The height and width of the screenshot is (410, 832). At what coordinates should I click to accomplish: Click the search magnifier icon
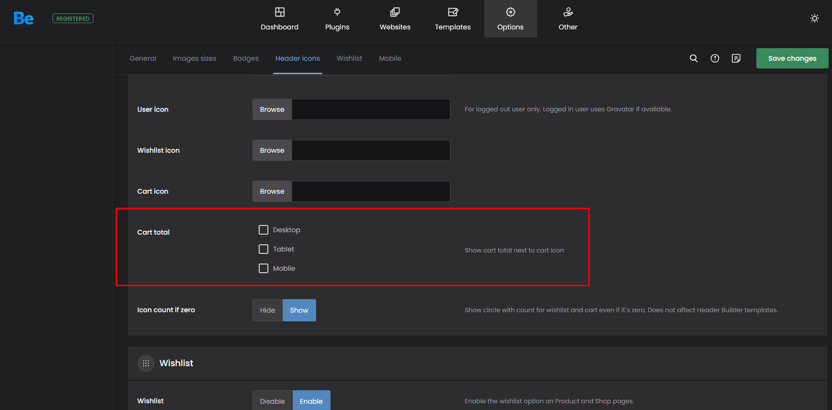click(693, 58)
